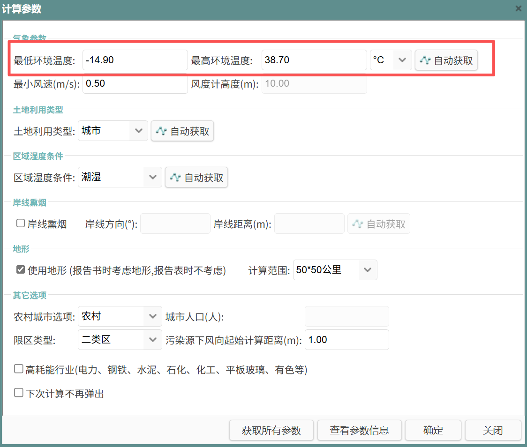Screen dimensions: 527x447
Task: Close the 计算参数 dialog with X
Action: pos(518,8)
